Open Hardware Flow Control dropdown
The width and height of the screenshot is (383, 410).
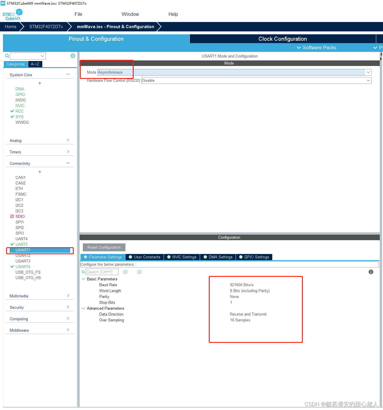click(368, 80)
